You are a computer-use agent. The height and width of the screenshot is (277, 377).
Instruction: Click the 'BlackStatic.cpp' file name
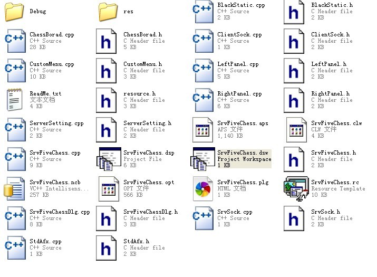coord(241,5)
